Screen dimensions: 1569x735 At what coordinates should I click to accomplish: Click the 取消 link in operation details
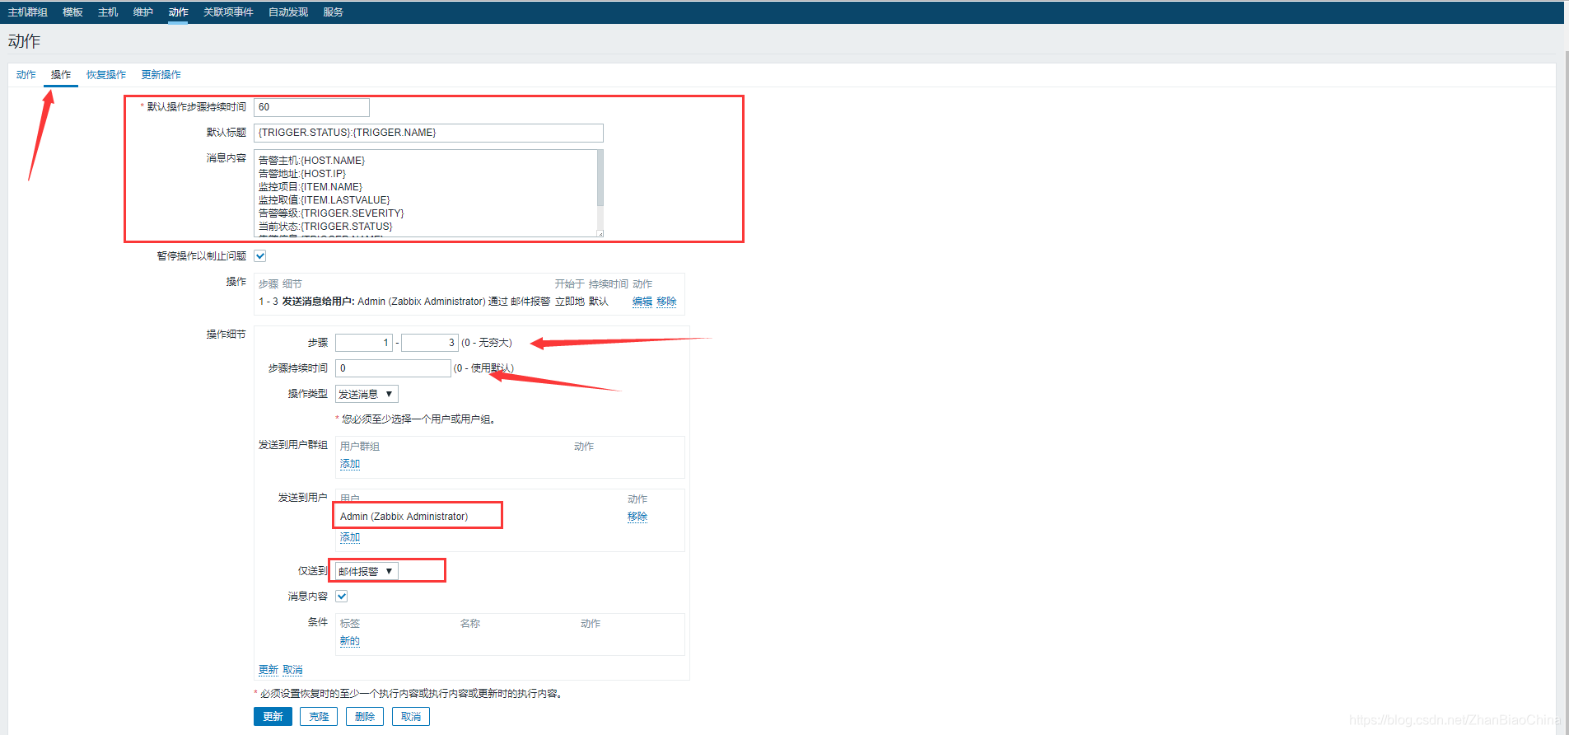[292, 670]
